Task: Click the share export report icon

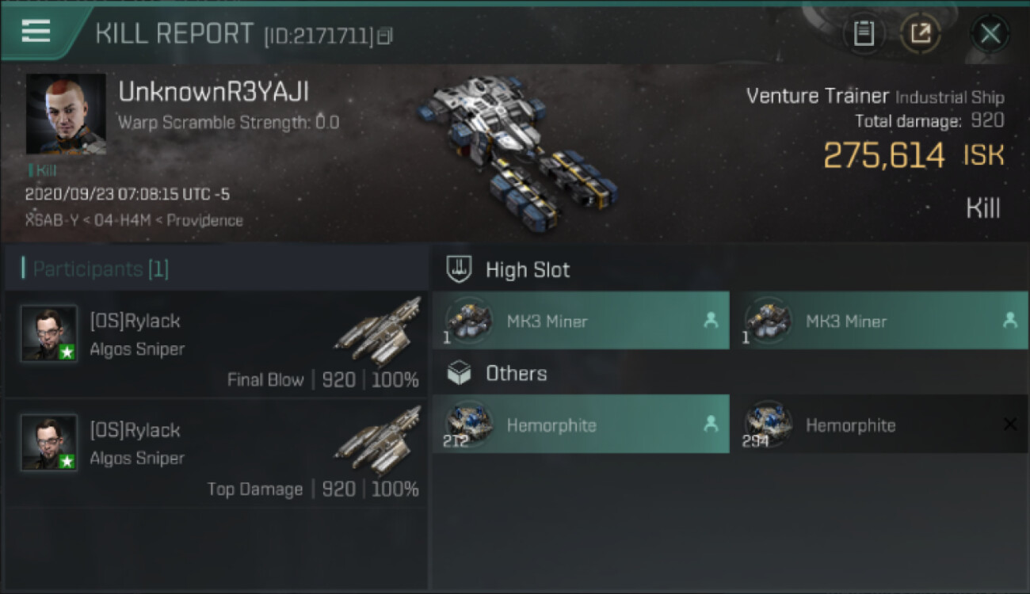Action: (x=920, y=33)
